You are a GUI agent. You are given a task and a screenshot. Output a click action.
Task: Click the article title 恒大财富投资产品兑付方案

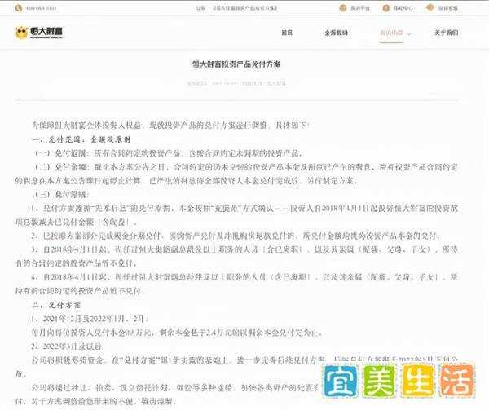(236, 64)
